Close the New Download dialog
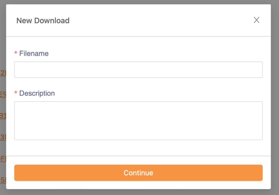 pyautogui.click(x=256, y=20)
